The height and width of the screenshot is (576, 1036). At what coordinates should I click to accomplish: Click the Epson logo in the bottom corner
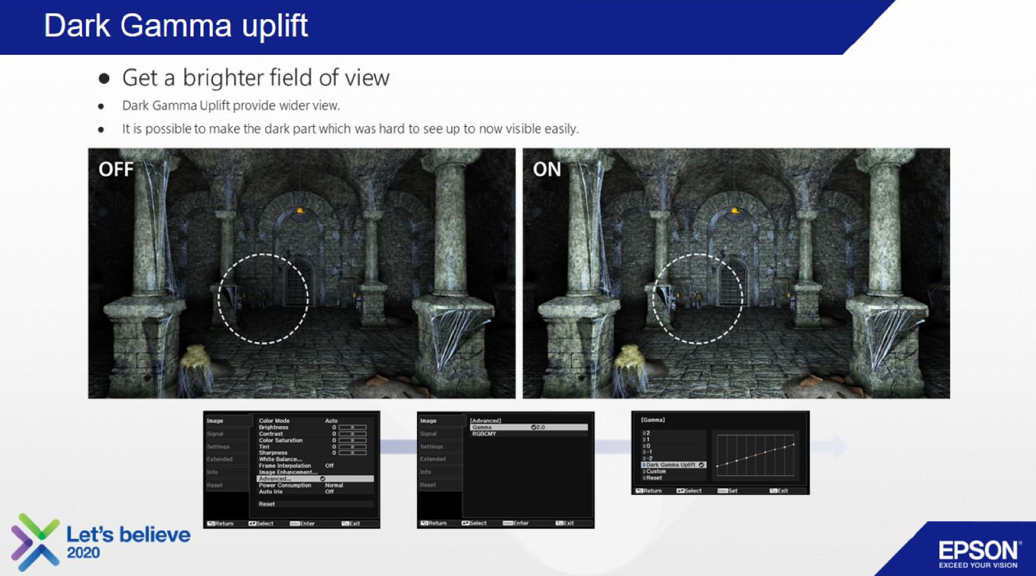[978, 553]
